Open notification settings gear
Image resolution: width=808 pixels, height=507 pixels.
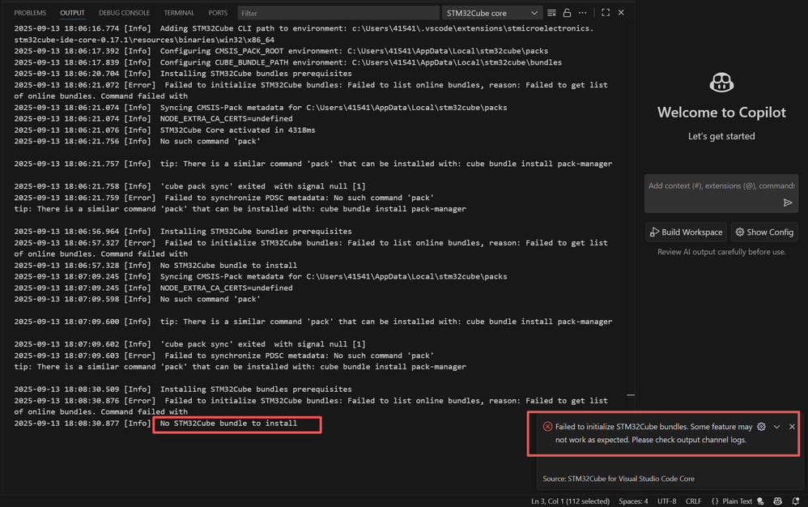point(761,427)
